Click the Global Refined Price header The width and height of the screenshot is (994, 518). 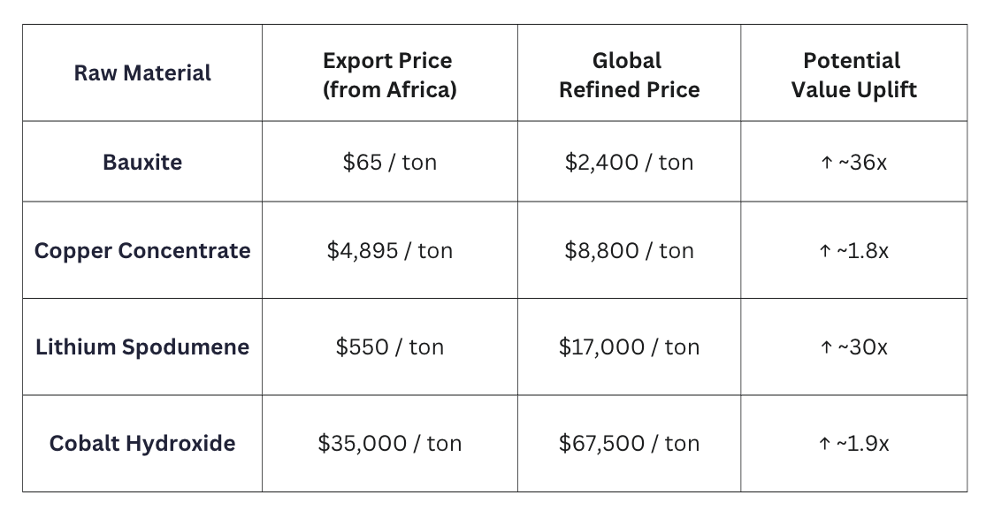pyautogui.click(x=629, y=75)
